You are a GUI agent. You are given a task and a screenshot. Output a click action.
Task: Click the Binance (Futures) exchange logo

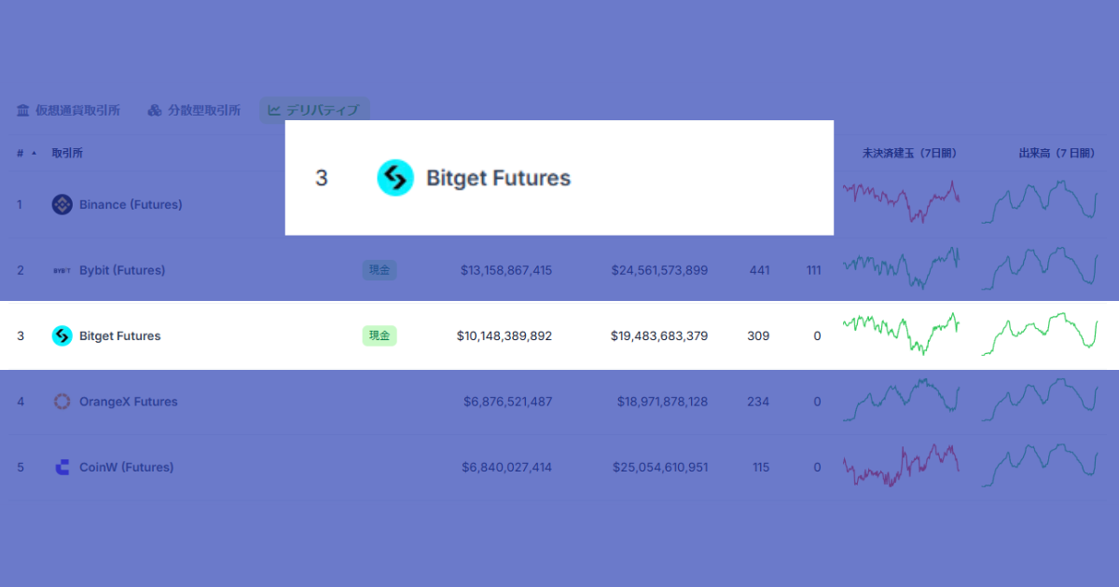62,204
